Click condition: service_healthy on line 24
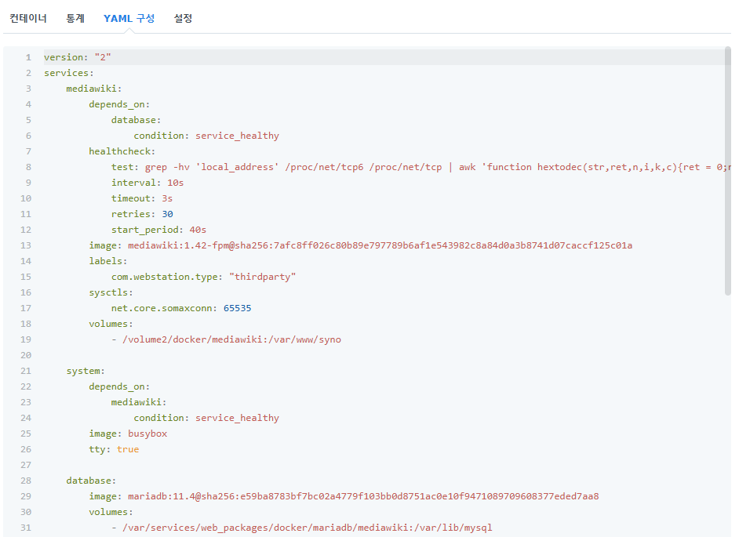Screen dimensions: 739x537 coord(206,418)
